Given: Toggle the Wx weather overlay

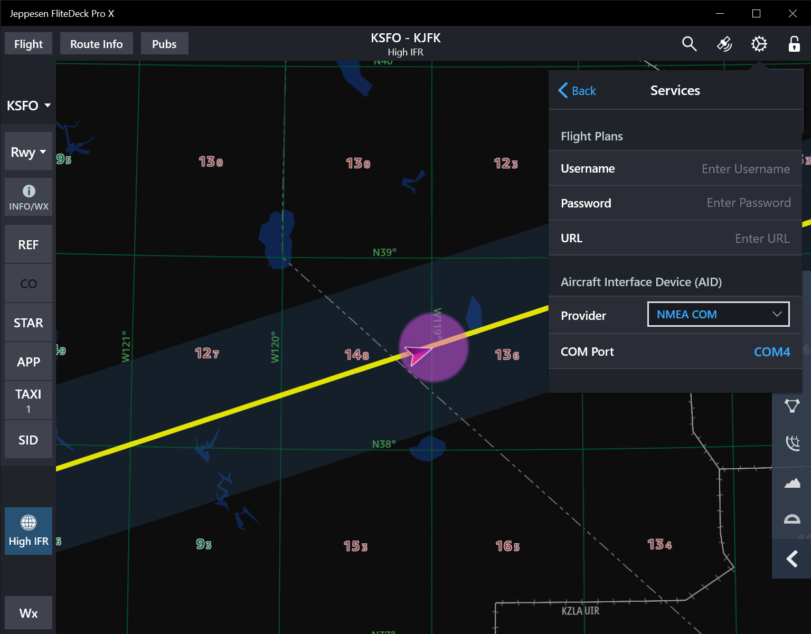Looking at the screenshot, I should tap(29, 613).
